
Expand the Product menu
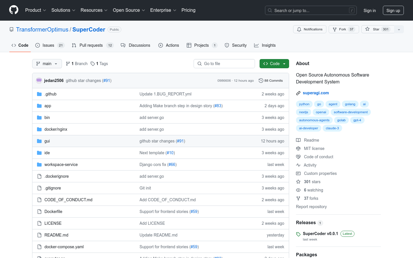click(x=36, y=10)
